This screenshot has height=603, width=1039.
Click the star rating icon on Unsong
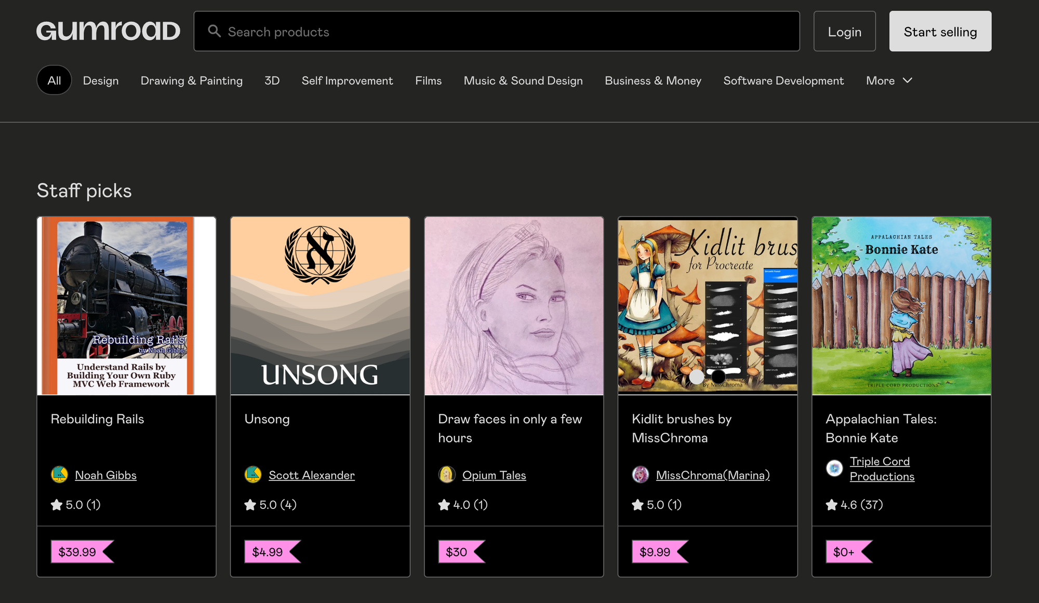click(249, 505)
